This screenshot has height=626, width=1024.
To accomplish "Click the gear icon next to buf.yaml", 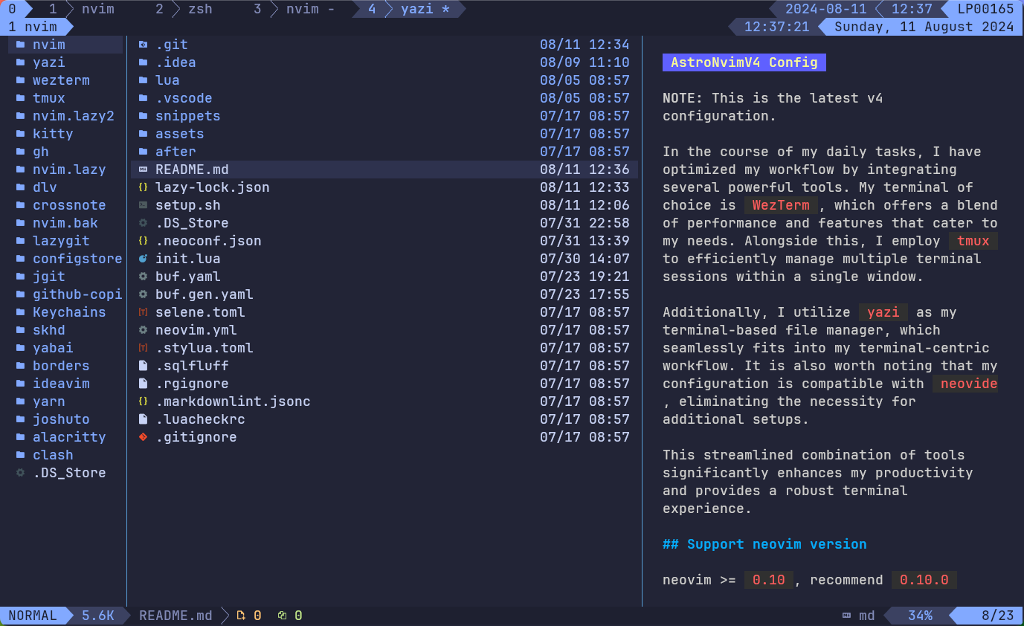I will pos(144,277).
